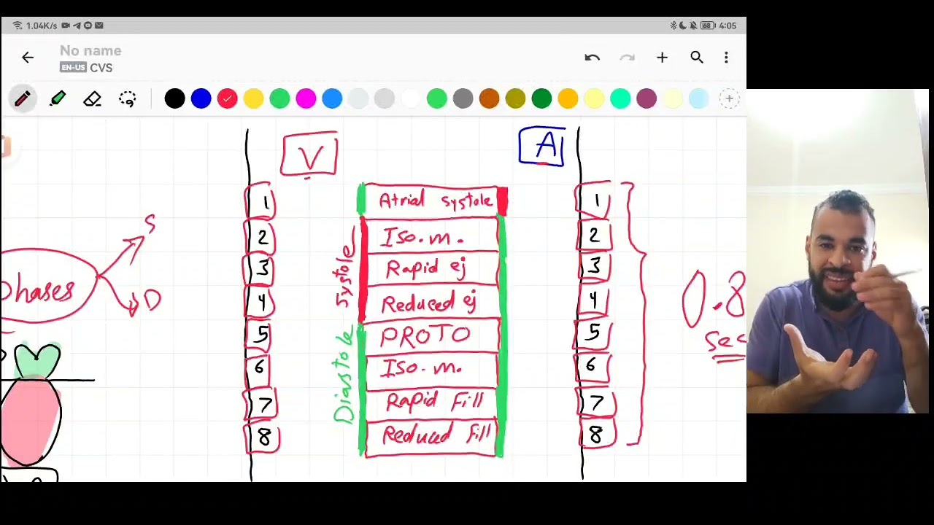The image size is (934, 525).
Task: Pick the medium gray color swatch
Action: click(463, 98)
